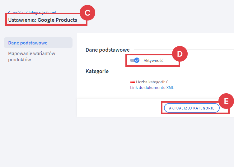The height and width of the screenshot is (167, 234).
Task: Click the Polish flag icon
Action: pyautogui.click(x=132, y=82)
